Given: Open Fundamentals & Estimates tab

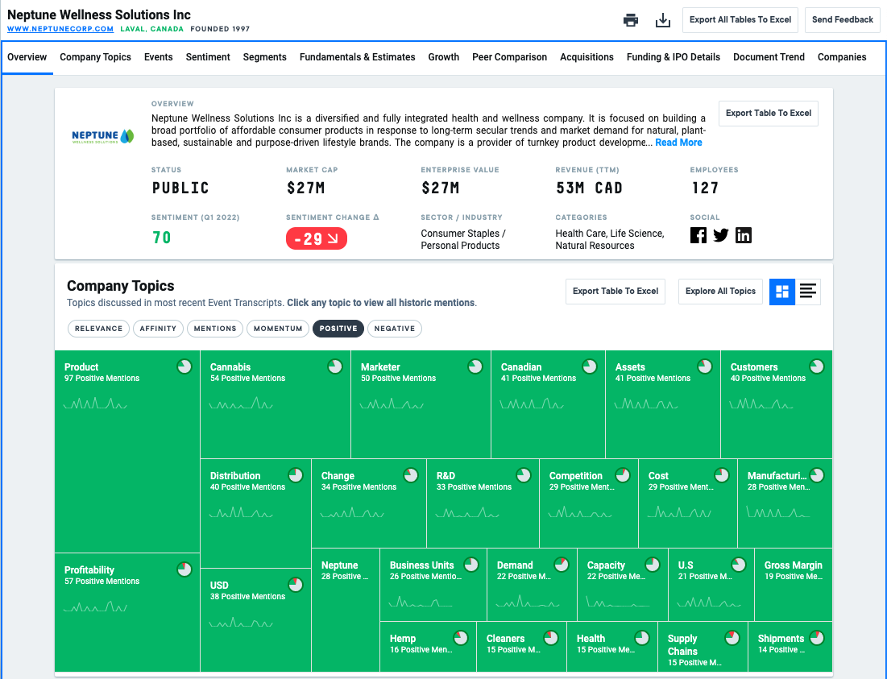Looking at the screenshot, I should pos(358,57).
